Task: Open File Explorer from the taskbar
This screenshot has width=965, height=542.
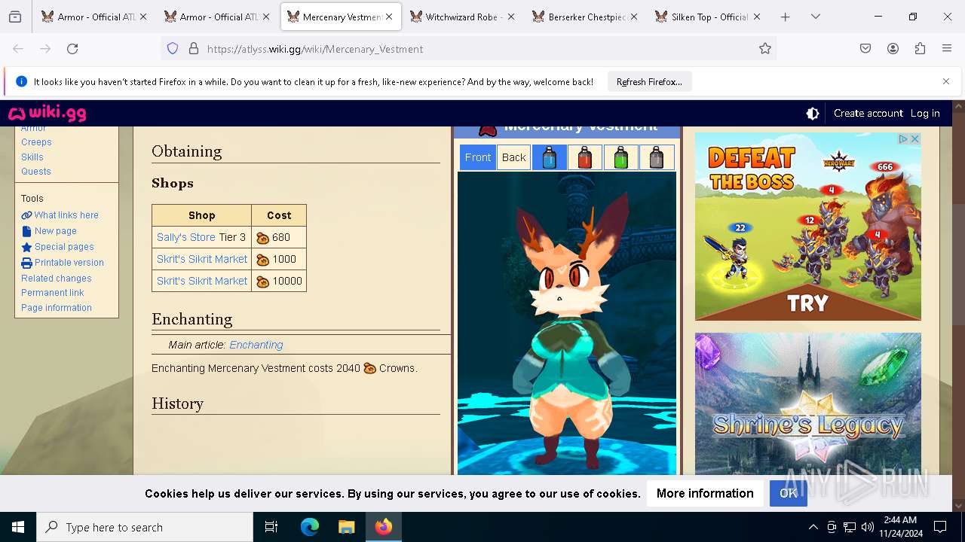Action: (346, 527)
